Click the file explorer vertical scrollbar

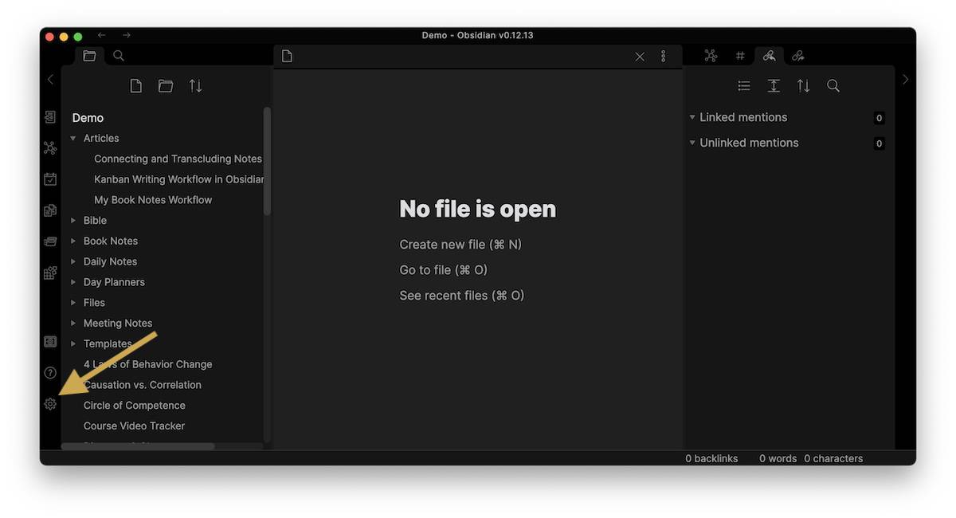(x=267, y=161)
